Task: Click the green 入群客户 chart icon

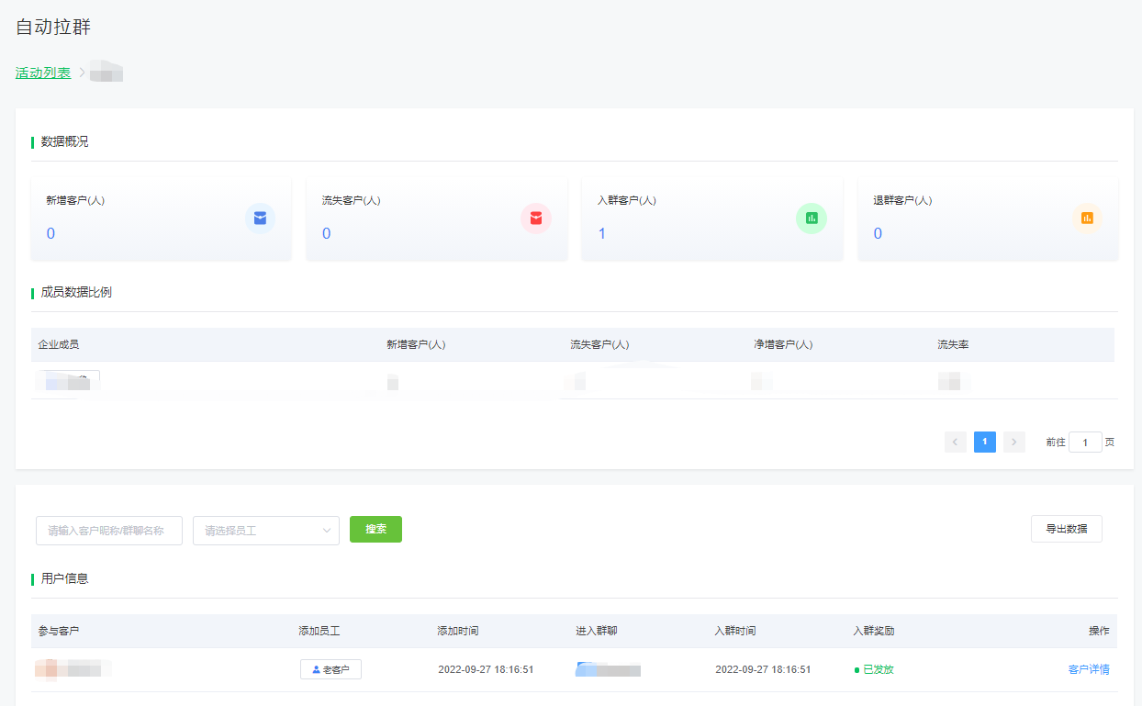Action: pos(812,219)
